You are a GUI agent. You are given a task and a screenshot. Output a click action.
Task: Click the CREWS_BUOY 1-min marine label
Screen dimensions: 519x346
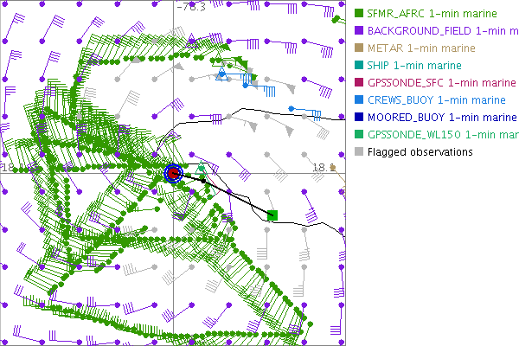tap(431, 100)
